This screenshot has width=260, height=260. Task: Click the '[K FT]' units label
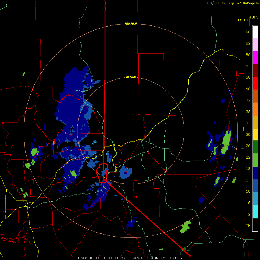tap(244, 20)
